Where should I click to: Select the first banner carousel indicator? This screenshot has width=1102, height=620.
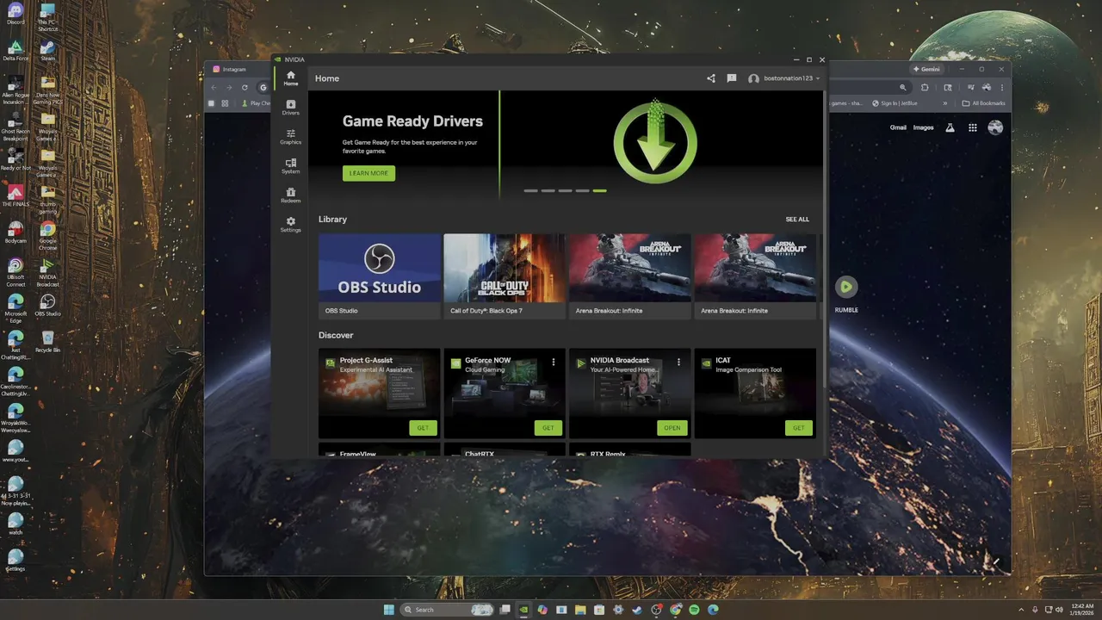coord(530,190)
